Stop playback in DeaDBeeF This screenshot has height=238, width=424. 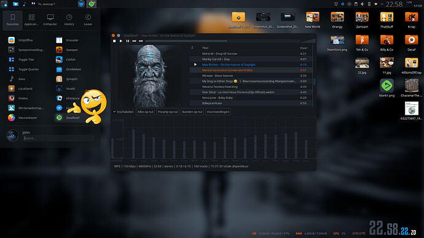[x=114, y=41]
